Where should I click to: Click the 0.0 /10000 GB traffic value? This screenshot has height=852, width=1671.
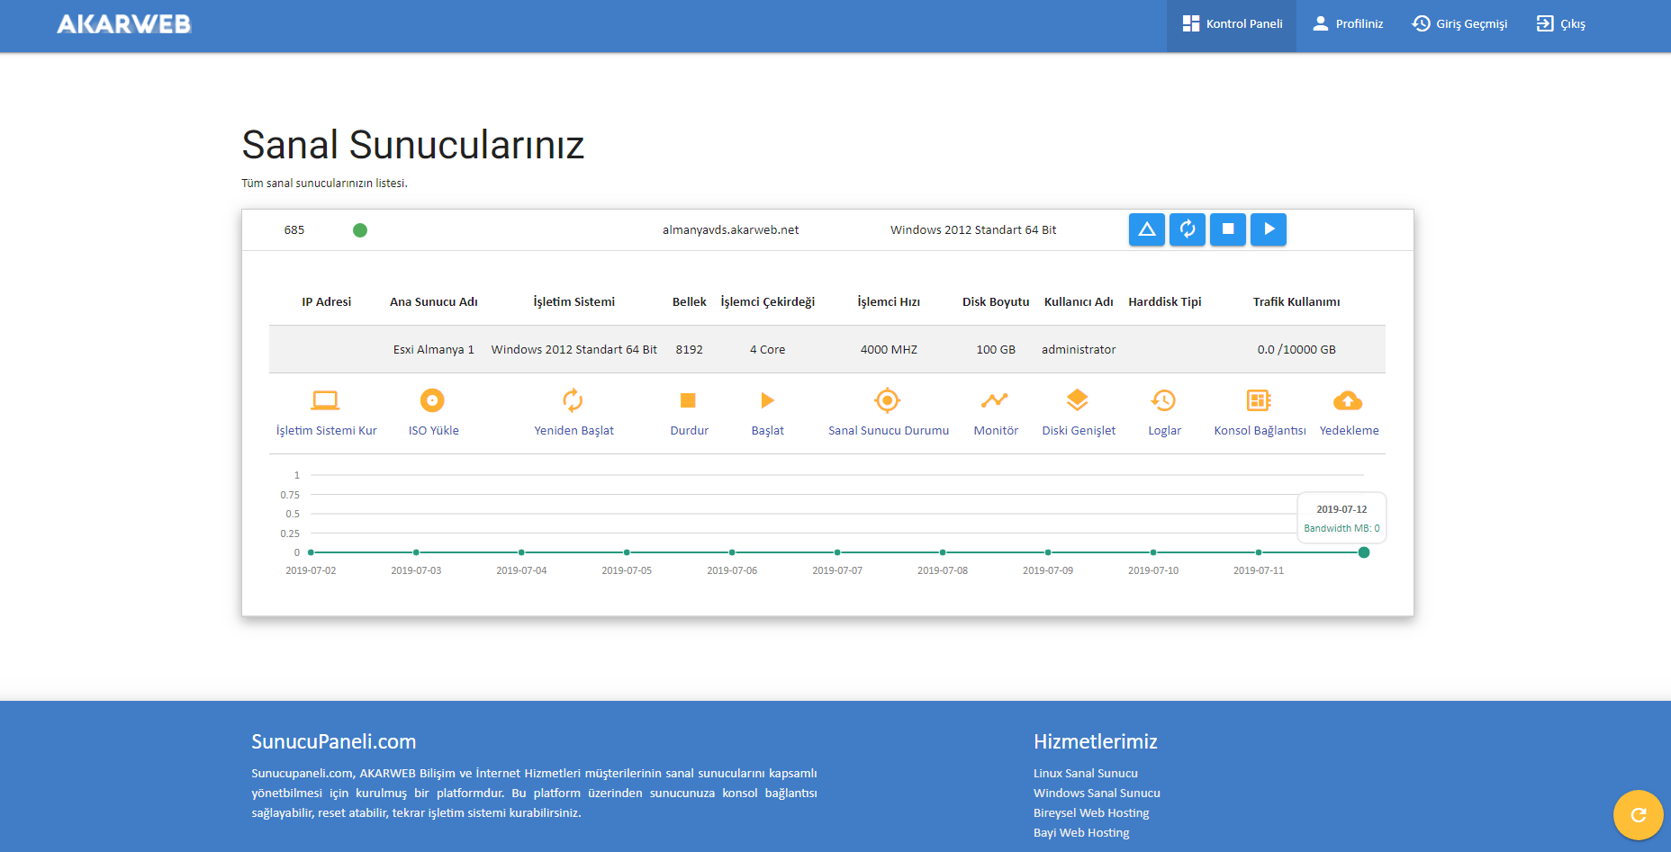[x=1296, y=350]
